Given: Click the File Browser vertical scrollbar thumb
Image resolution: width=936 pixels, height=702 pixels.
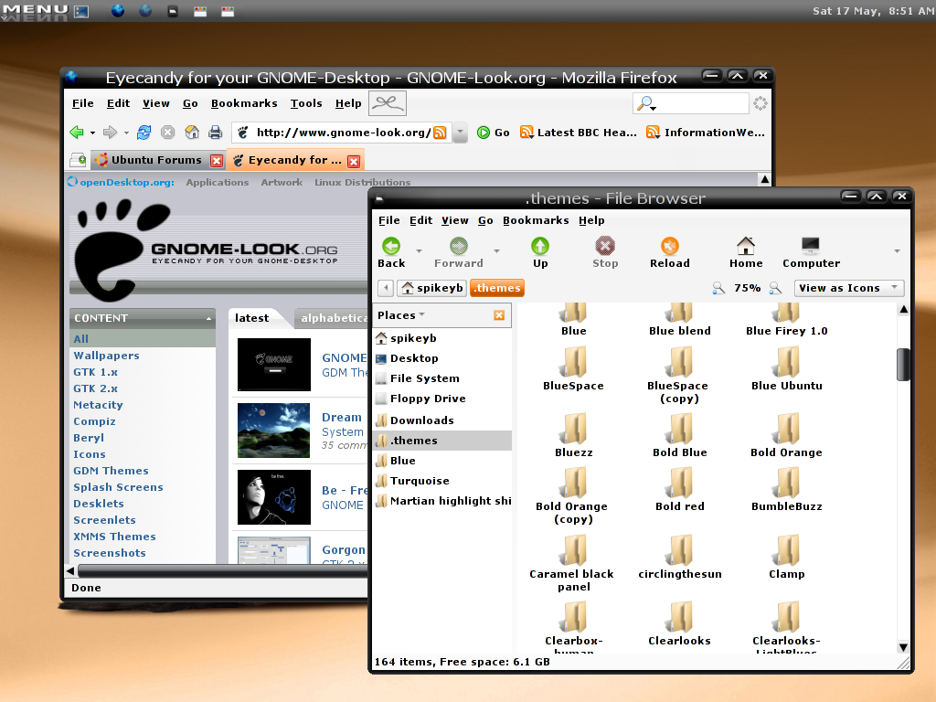Looking at the screenshot, I should [x=903, y=364].
